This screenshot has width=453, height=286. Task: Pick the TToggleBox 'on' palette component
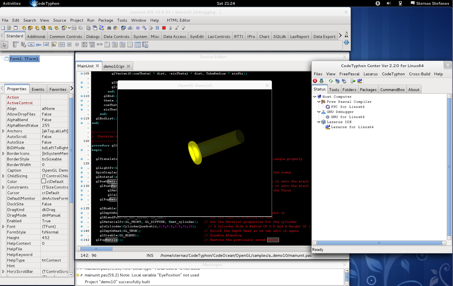pyautogui.click(x=62, y=45)
